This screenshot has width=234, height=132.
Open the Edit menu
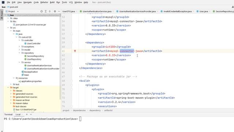14,2
